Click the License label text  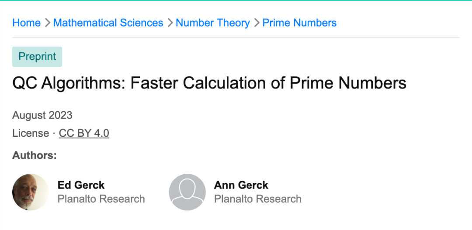(x=31, y=133)
